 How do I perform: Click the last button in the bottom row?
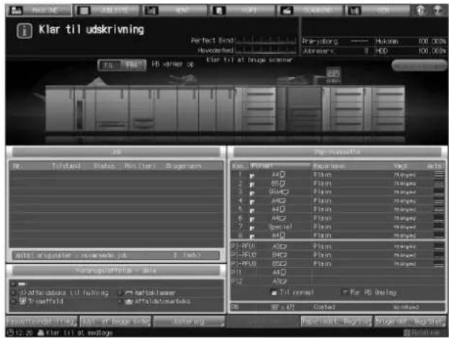click(x=410, y=321)
